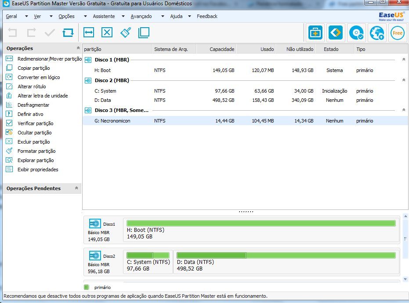Open the toolkit briefcase icon in top-right toolbar

click(x=315, y=33)
